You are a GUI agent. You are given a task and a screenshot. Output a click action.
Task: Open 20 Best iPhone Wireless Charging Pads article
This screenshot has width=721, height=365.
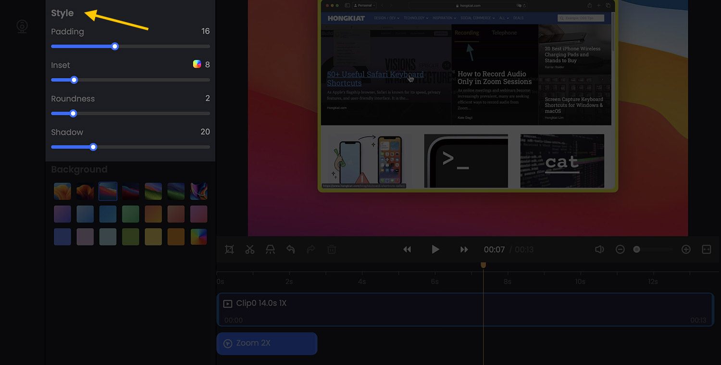tap(572, 54)
